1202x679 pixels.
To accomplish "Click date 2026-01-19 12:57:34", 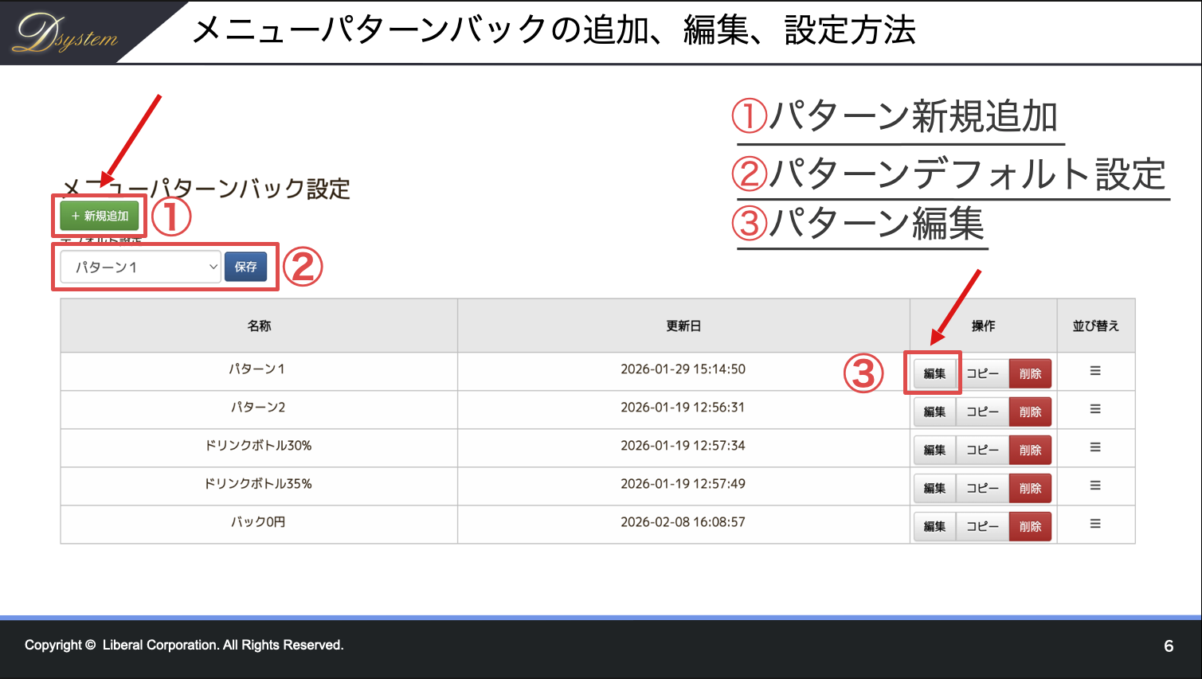I will [x=683, y=446].
